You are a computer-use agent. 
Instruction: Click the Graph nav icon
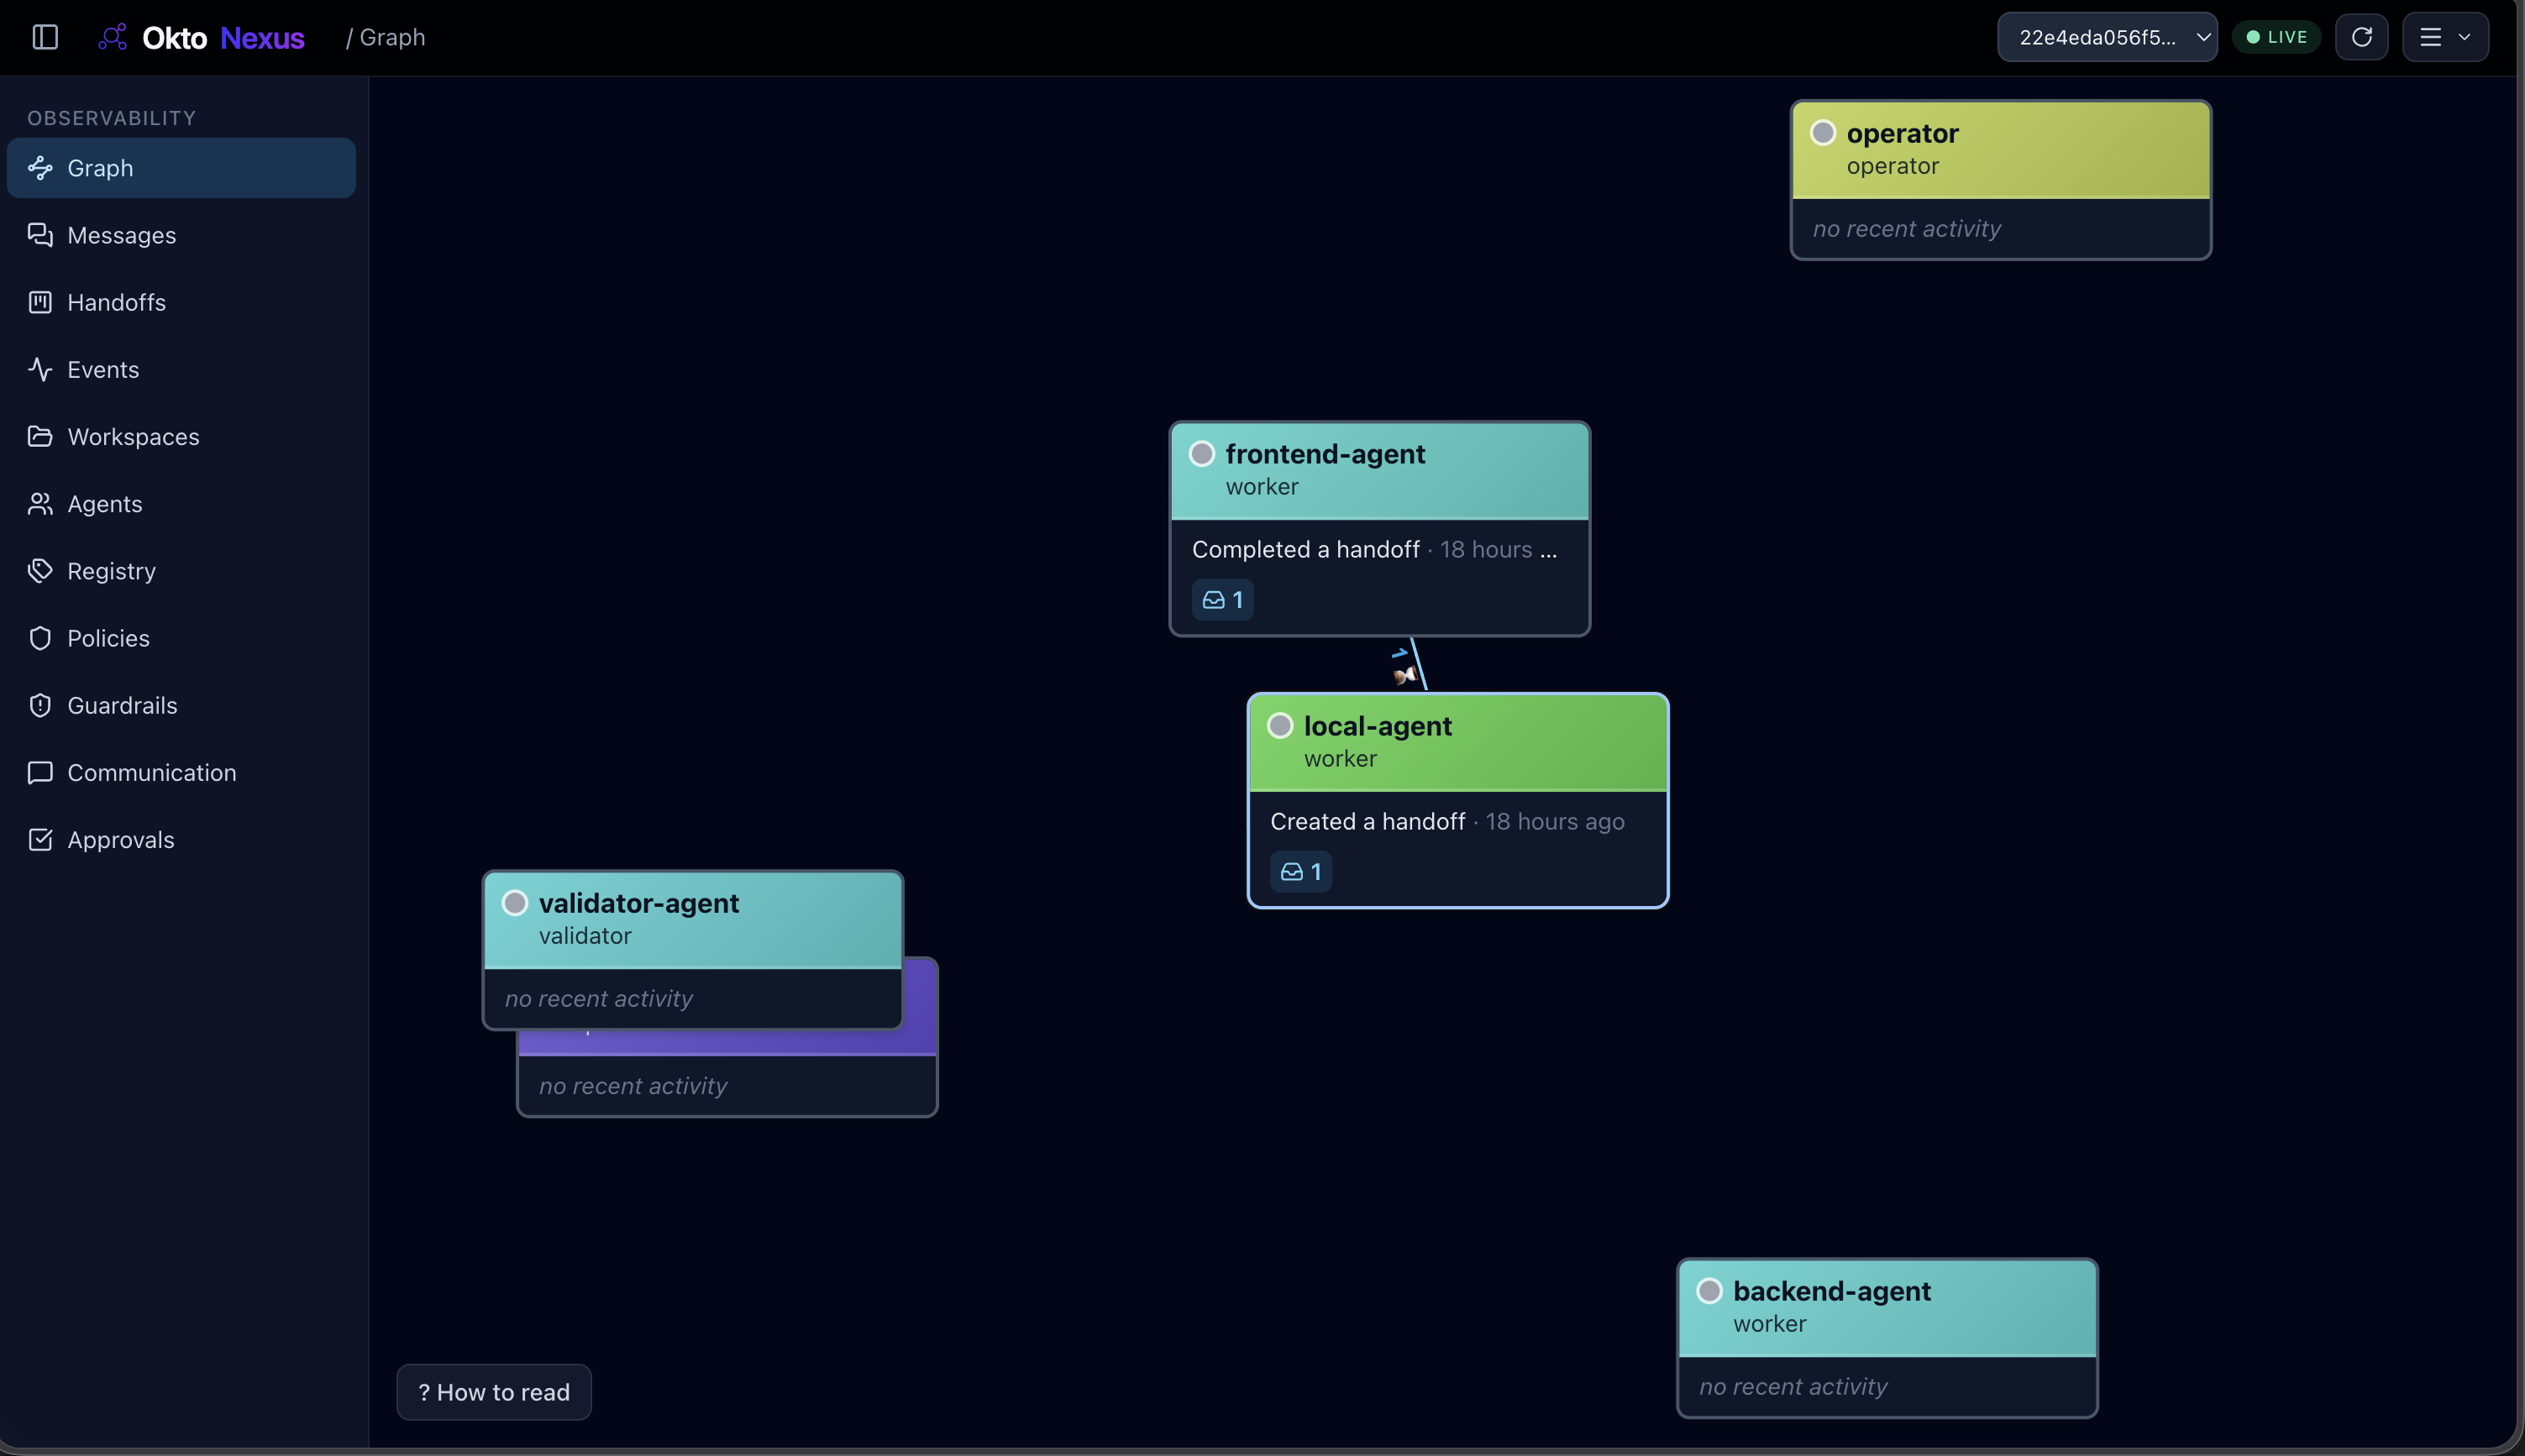[40, 168]
